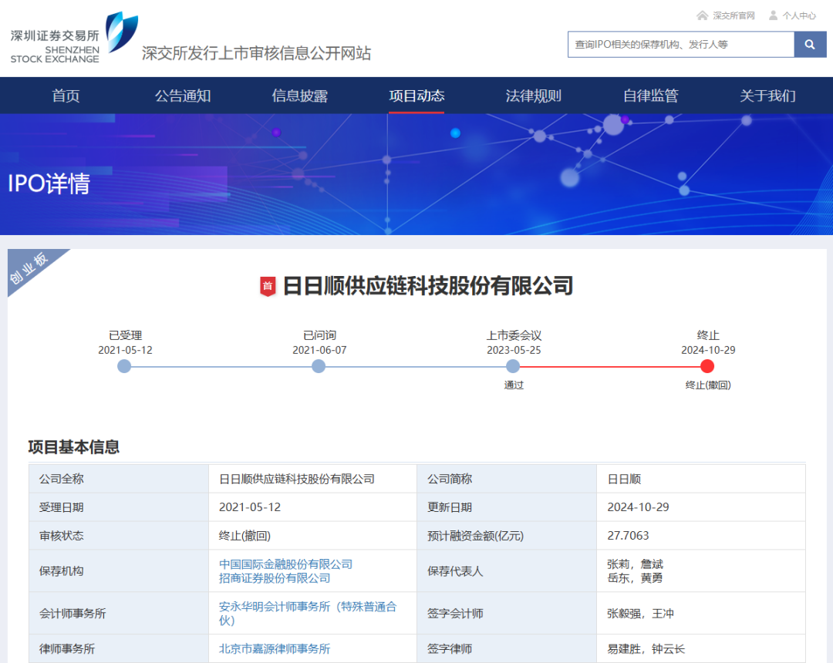This screenshot has width=833, height=663.
Task: Click the IPO search input field
Action: pos(680,45)
